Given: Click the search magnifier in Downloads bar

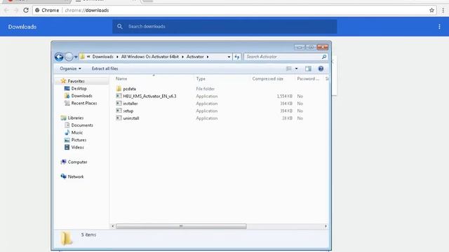Looking at the screenshot, I should pos(120,27).
